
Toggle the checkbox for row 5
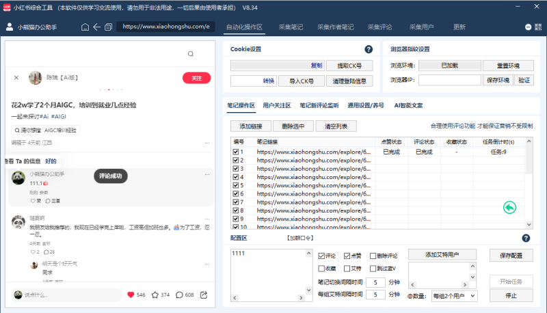(x=236, y=185)
